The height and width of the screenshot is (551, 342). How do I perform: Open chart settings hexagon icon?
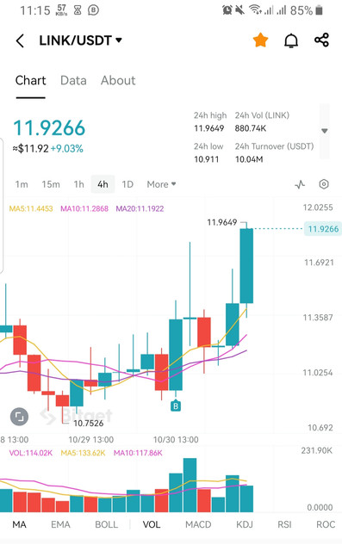[324, 184]
